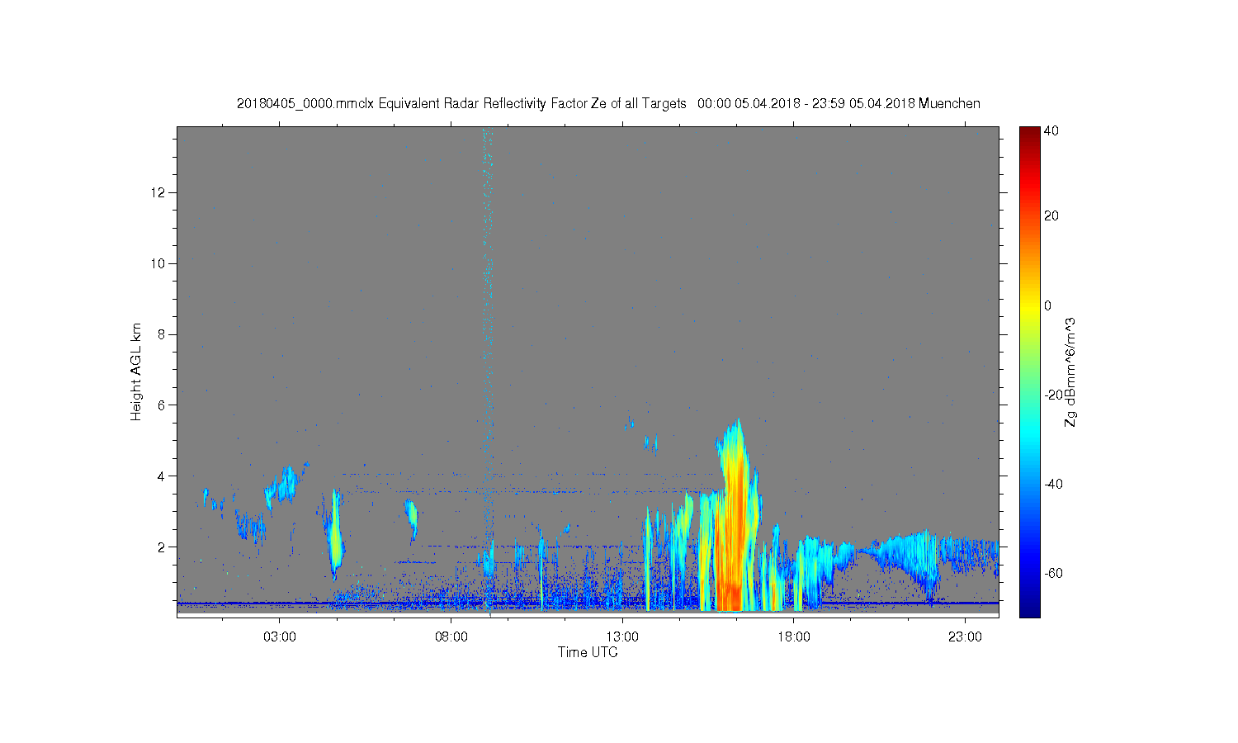Click the '23:00' time axis label
The height and width of the screenshot is (743, 1238).
[x=965, y=637]
